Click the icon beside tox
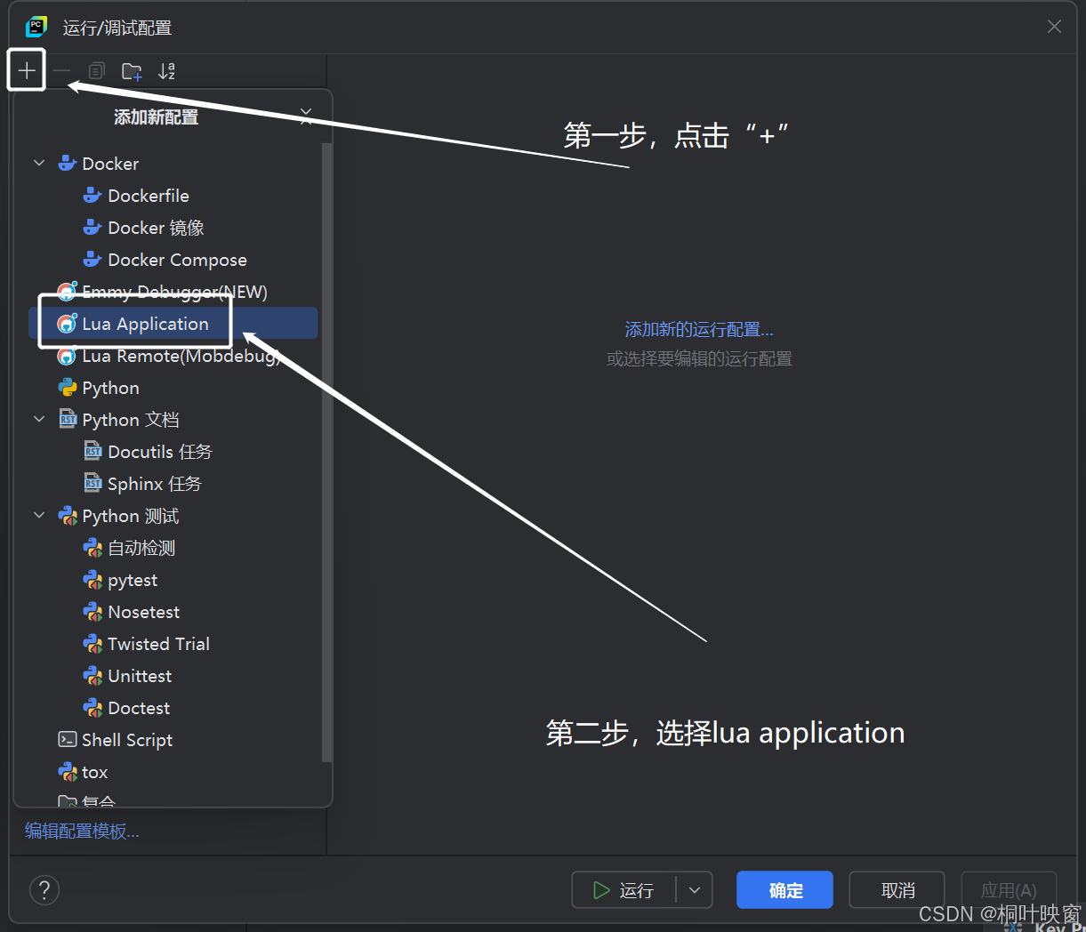This screenshot has width=1086, height=932. pos(68,772)
